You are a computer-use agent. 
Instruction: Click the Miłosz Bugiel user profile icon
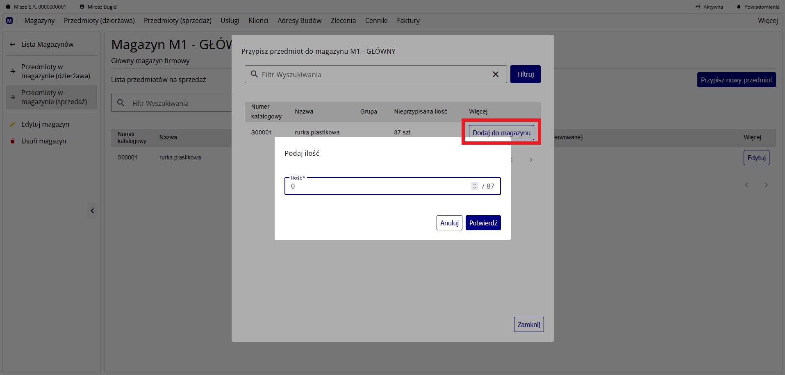pyautogui.click(x=82, y=7)
